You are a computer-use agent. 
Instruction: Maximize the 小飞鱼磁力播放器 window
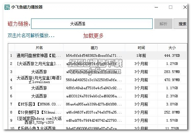(x=171, y=7)
